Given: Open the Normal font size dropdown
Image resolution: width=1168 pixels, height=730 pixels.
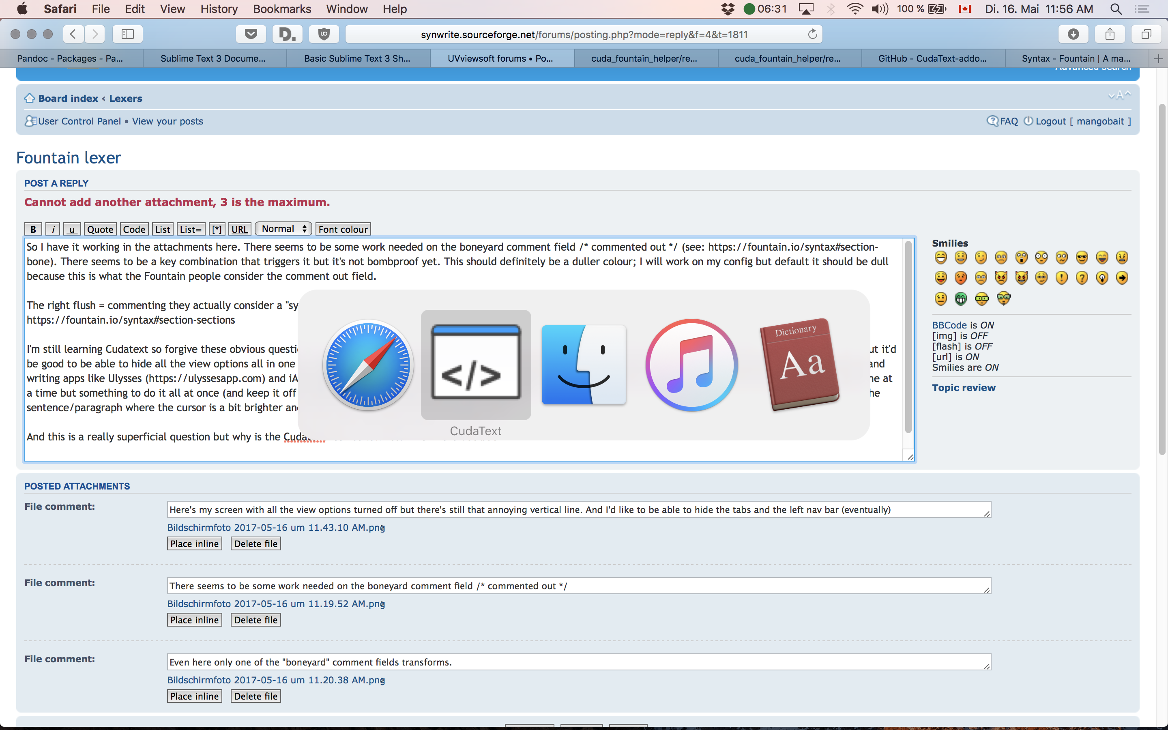Looking at the screenshot, I should coord(283,229).
